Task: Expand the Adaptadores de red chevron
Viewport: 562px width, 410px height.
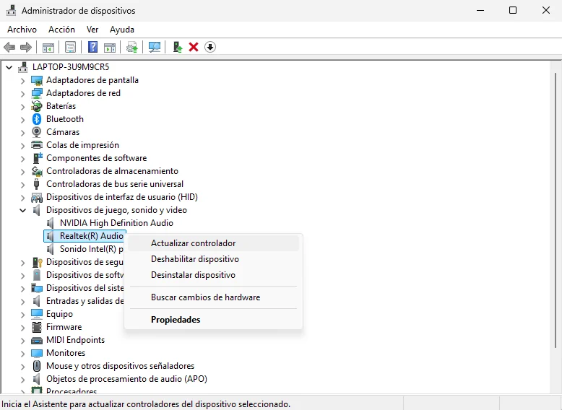Action: (22, 93)
